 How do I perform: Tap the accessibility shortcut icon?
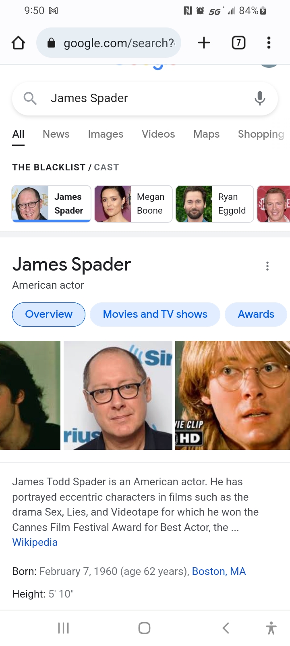click(271, 628)
